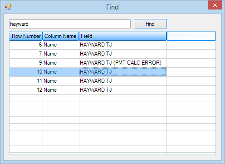Select row number 11 cell
Screen dimensions: 225x164
pos(26,81)
